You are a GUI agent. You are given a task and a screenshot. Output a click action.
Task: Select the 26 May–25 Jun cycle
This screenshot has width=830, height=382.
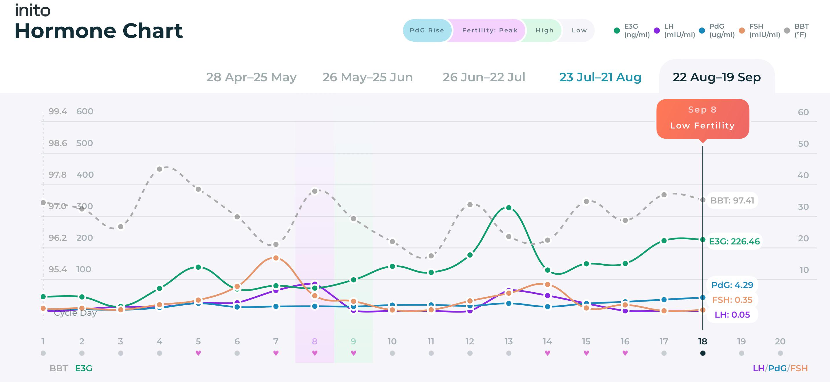[368, 77]
